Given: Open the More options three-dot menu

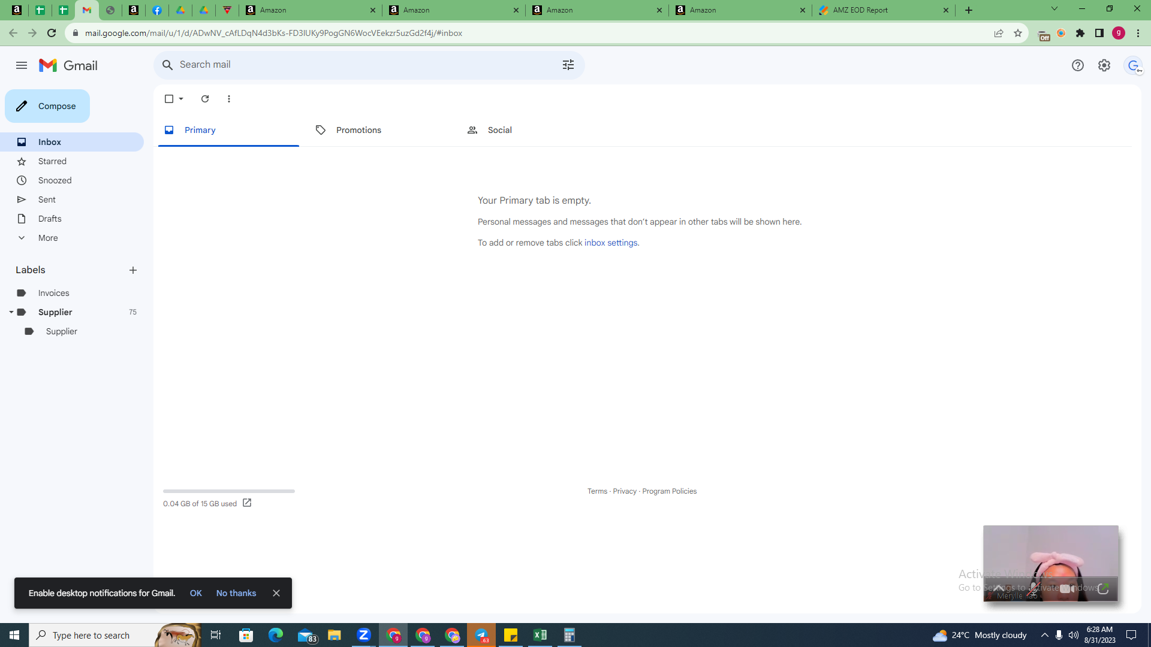Looking at the screenshot, I should [x=229, y=99].
